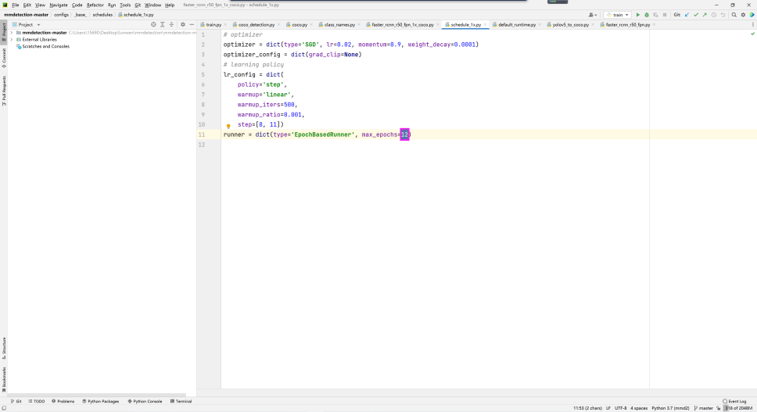Toggle file read-only lock icon
The width and height of the screenshot is (757, 412).
(719, 408)
